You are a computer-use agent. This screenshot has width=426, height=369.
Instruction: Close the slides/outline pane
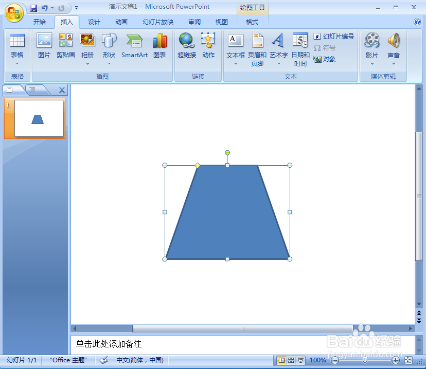(x=62, y=90)
